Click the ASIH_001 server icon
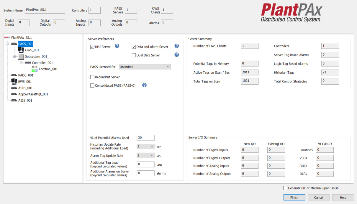 click(14, 88)
